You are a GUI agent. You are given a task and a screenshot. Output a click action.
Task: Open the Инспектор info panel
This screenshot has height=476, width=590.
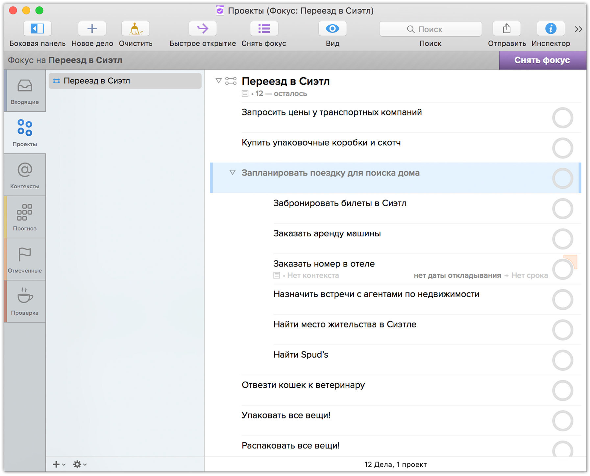[551, 29]
